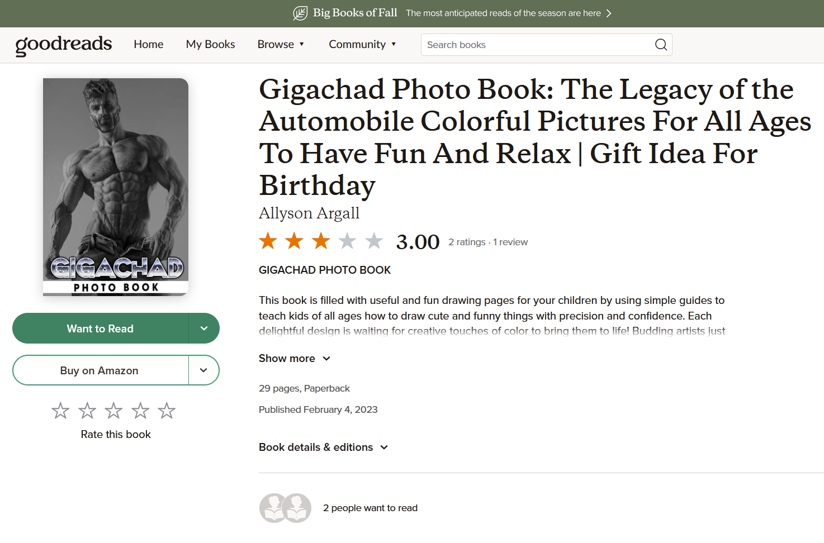Open the Community menu
The height and width of the screenshot is (543, 824).
point(362,44)
